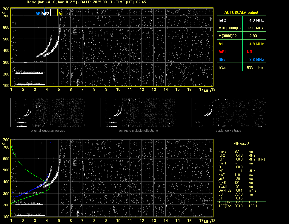Click the Rome date and time title text
This screenshot has width=289, height=224.
click(86, 2)
